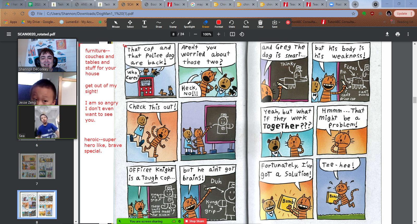Go back in browser

pyautogui.click(x=6, y=14)
